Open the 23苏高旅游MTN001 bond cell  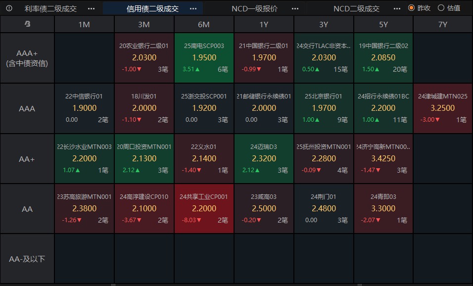(84, 209)
